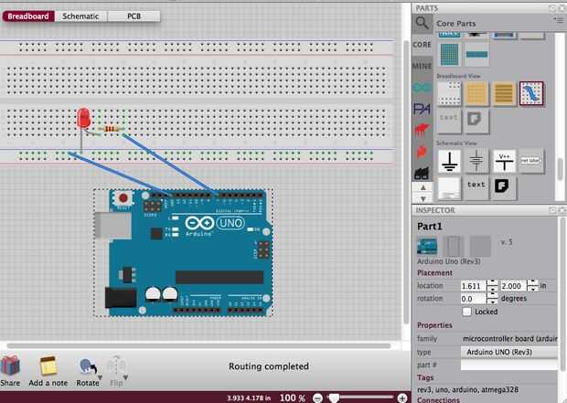
Task: Step the parts bin tabs up with the up arrow
Action: 423,187
